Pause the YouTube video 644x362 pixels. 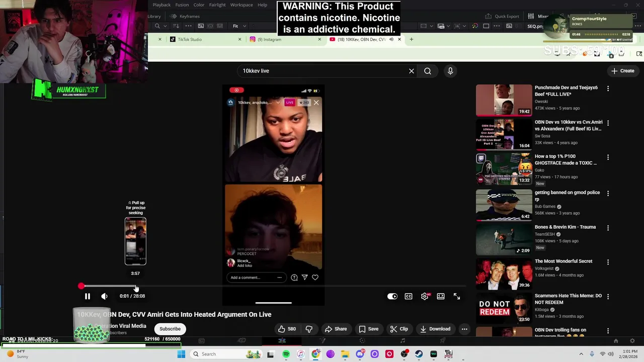tap(87, 296)
